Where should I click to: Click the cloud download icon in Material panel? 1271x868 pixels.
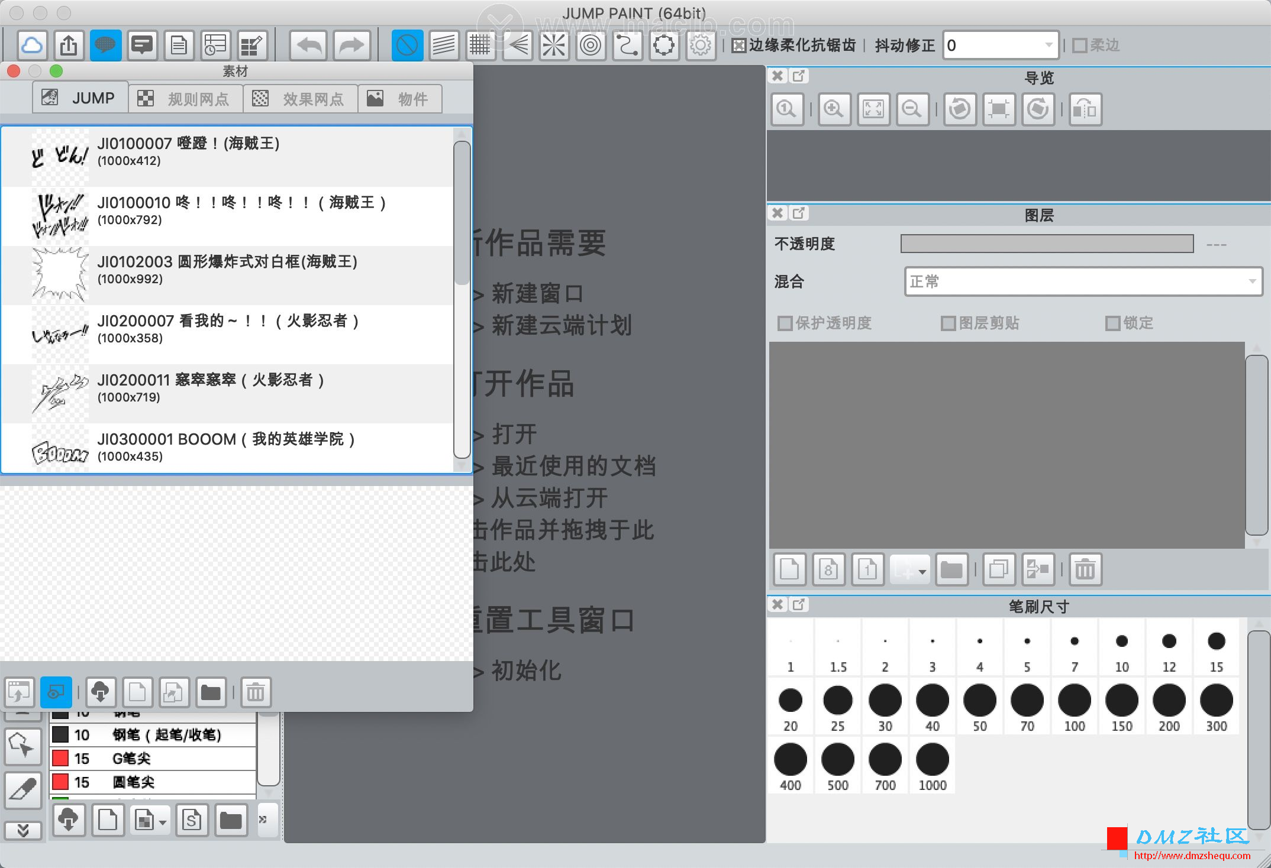pos(101,692)
